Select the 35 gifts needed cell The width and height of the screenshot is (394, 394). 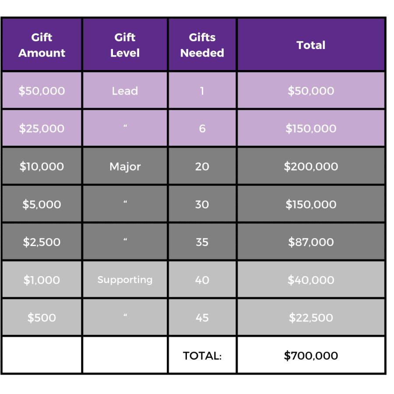(202, 242)
